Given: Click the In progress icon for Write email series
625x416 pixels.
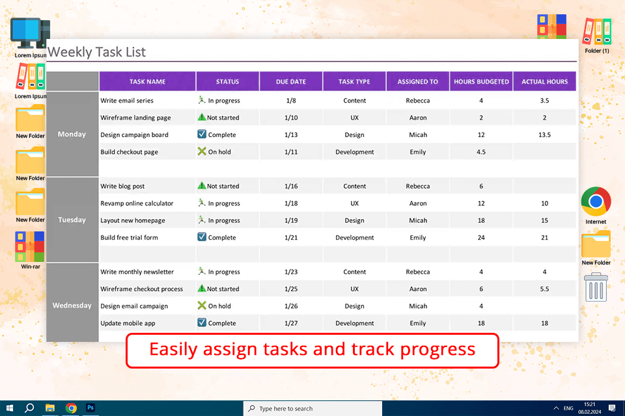Looking at the screenshot, I should (x=202, y=100).
